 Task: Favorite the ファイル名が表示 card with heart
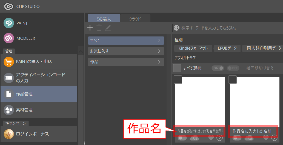tap(211, 138)
